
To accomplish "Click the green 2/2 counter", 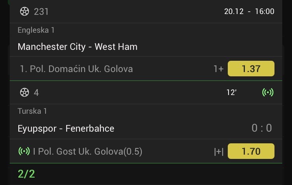I will (26, 174).
